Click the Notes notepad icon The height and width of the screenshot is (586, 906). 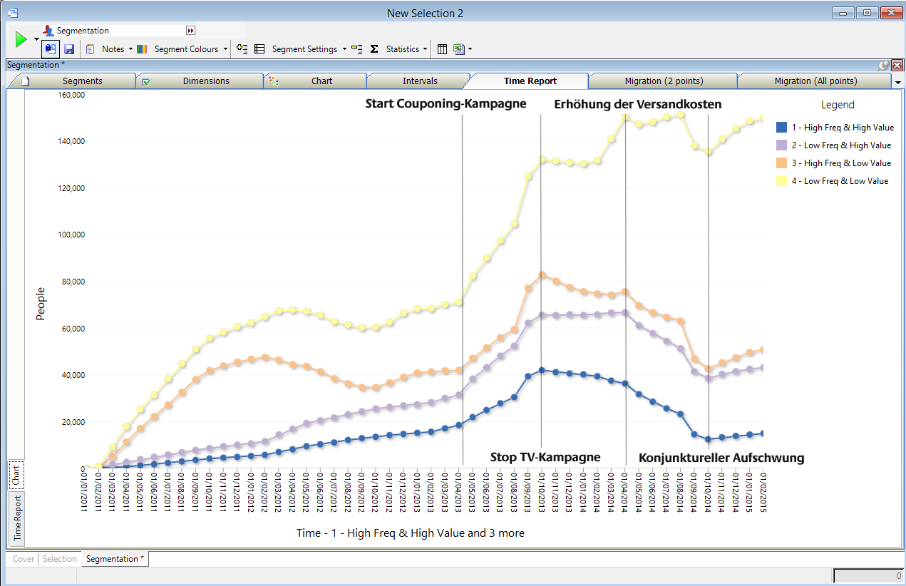pos(91,49)
